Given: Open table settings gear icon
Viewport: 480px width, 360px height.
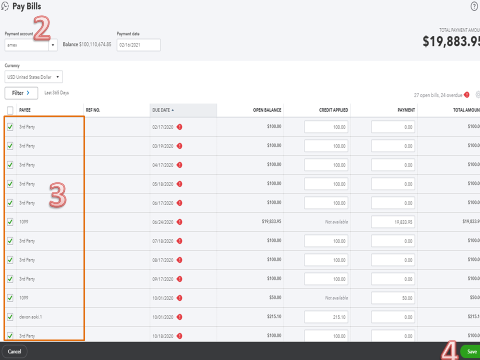Looking at the screenshot, I should click(x=477, y=94).
